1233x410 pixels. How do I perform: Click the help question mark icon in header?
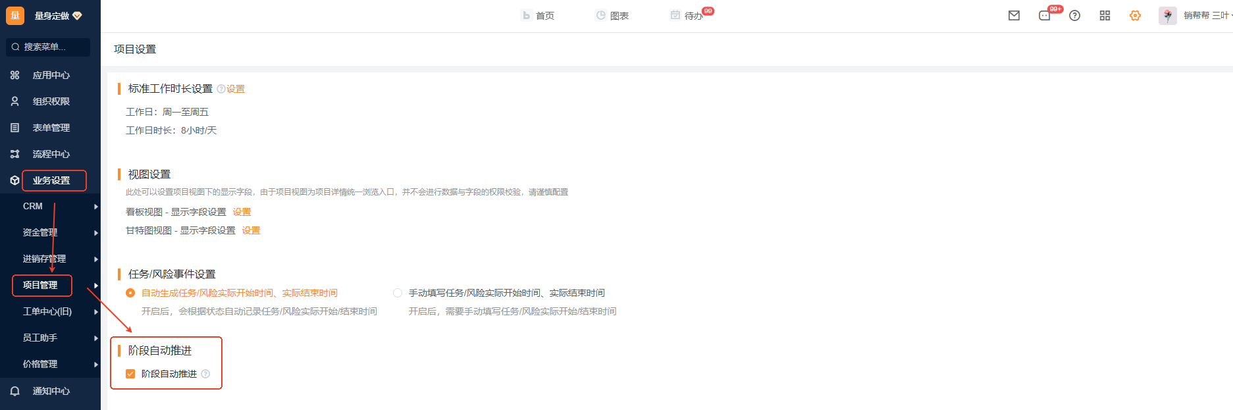click(x=1074, y=16)
